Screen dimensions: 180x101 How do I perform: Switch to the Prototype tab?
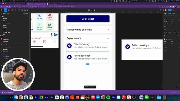coord(169,13)
